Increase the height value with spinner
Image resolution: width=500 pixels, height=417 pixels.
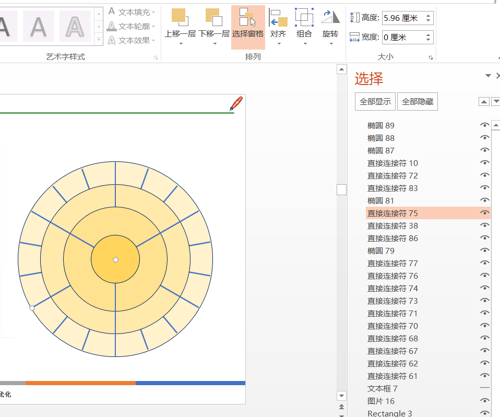pos(428,15)
